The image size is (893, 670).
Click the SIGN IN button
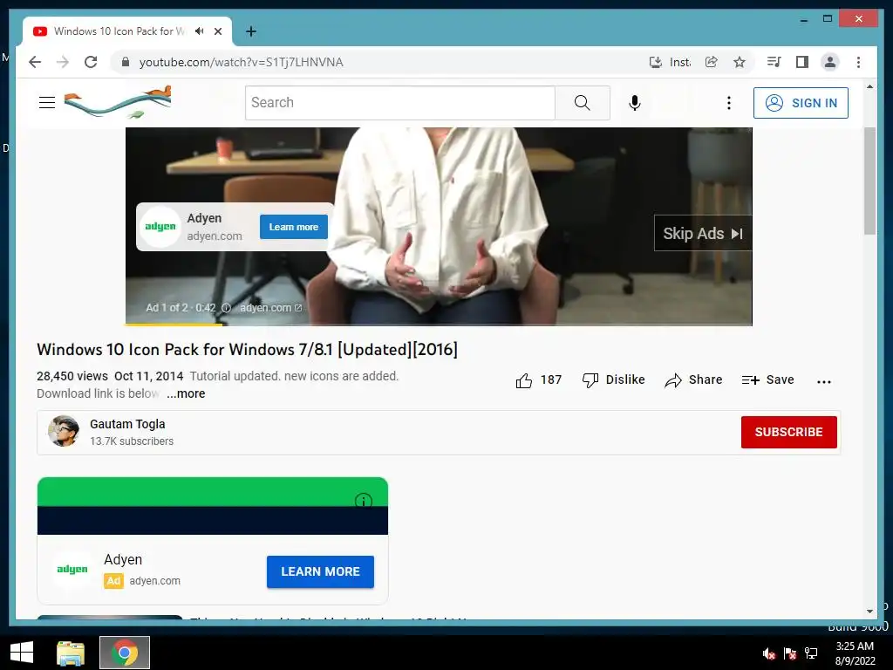point(801,103)
